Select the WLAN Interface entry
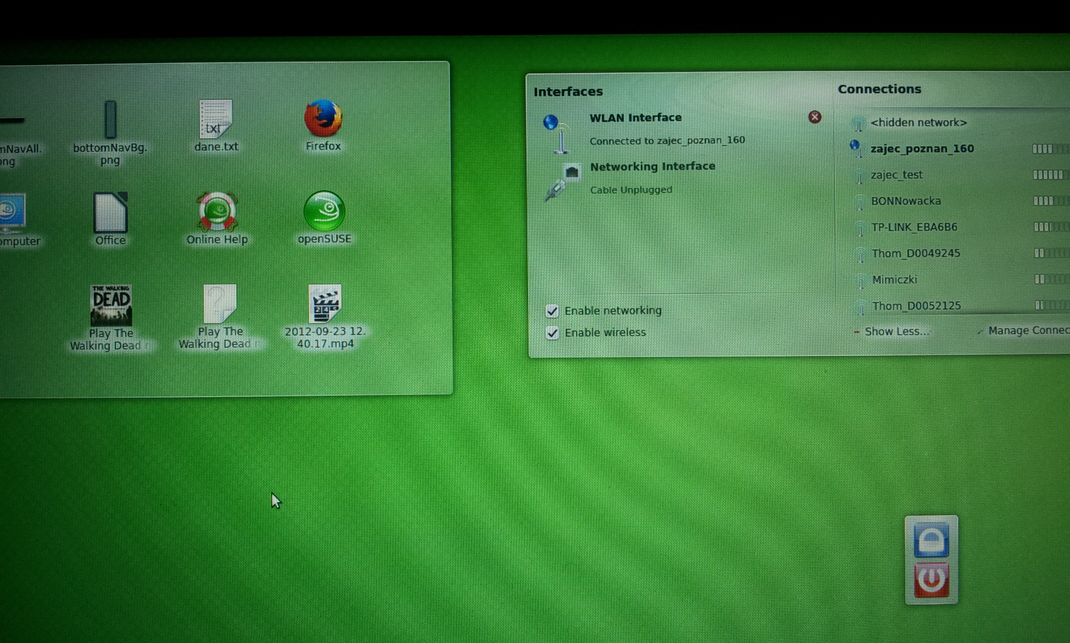This screenshot has width=1070, height=643. click(635, 118)
